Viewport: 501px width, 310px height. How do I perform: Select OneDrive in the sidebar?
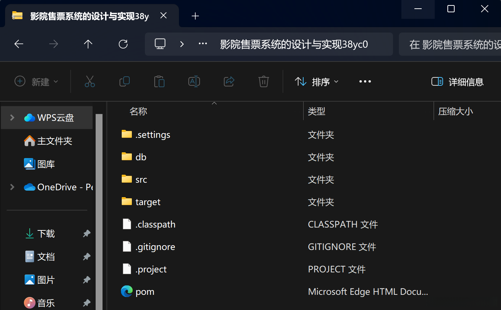click(58, 187)
